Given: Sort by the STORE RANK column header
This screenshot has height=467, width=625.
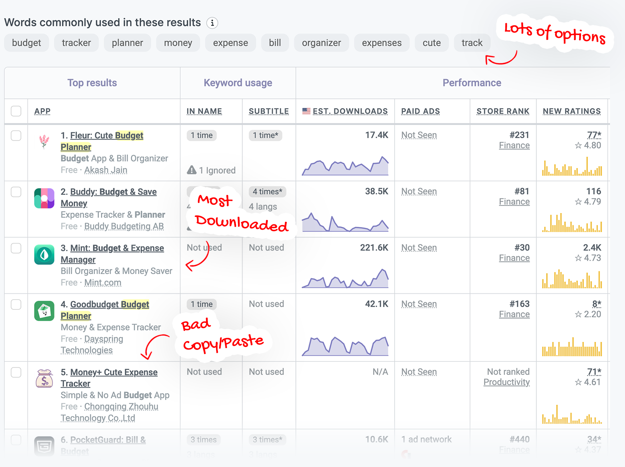Looking at the screenshot, I should [x=503, y=111].
